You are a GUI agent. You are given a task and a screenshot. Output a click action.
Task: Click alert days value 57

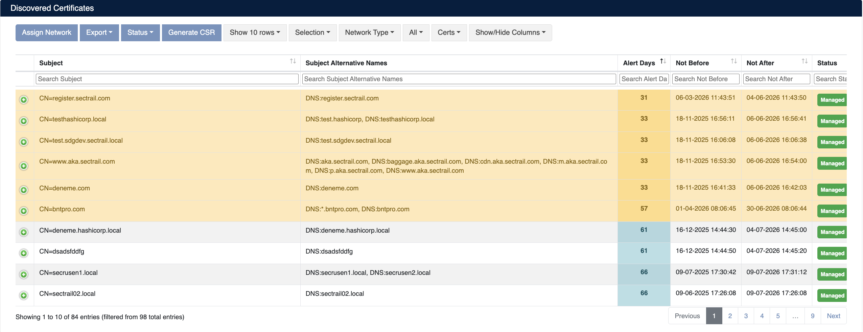[644, 209]
